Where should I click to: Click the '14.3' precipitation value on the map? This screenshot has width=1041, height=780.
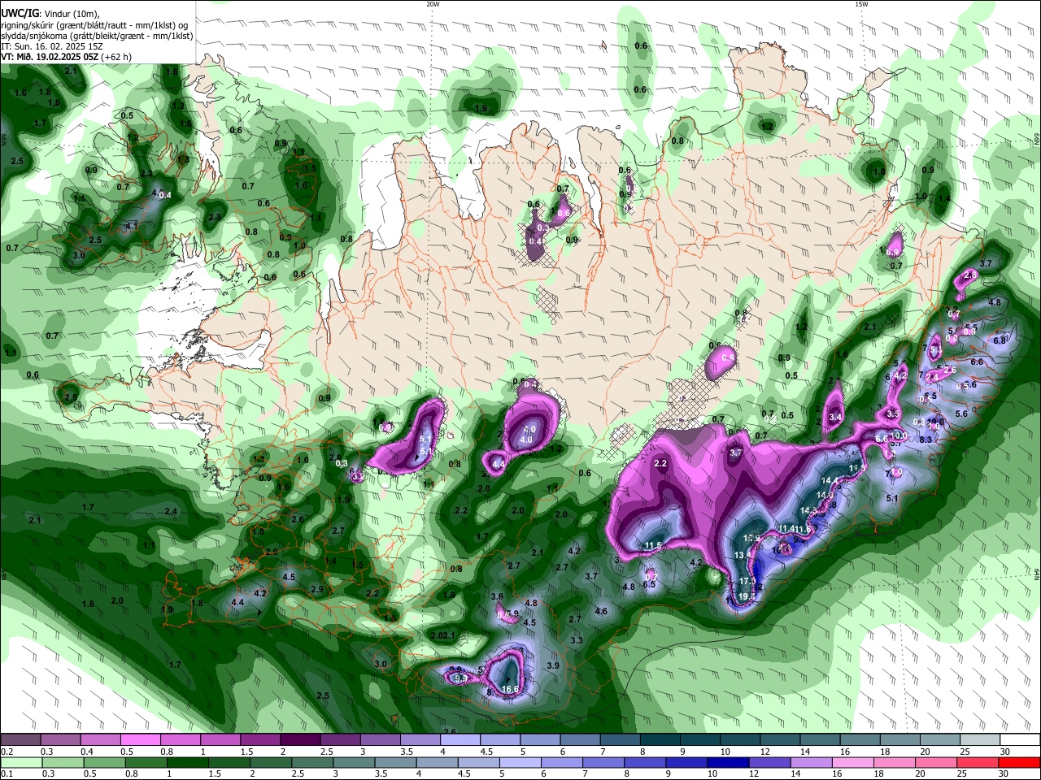[x=808, y=510]
